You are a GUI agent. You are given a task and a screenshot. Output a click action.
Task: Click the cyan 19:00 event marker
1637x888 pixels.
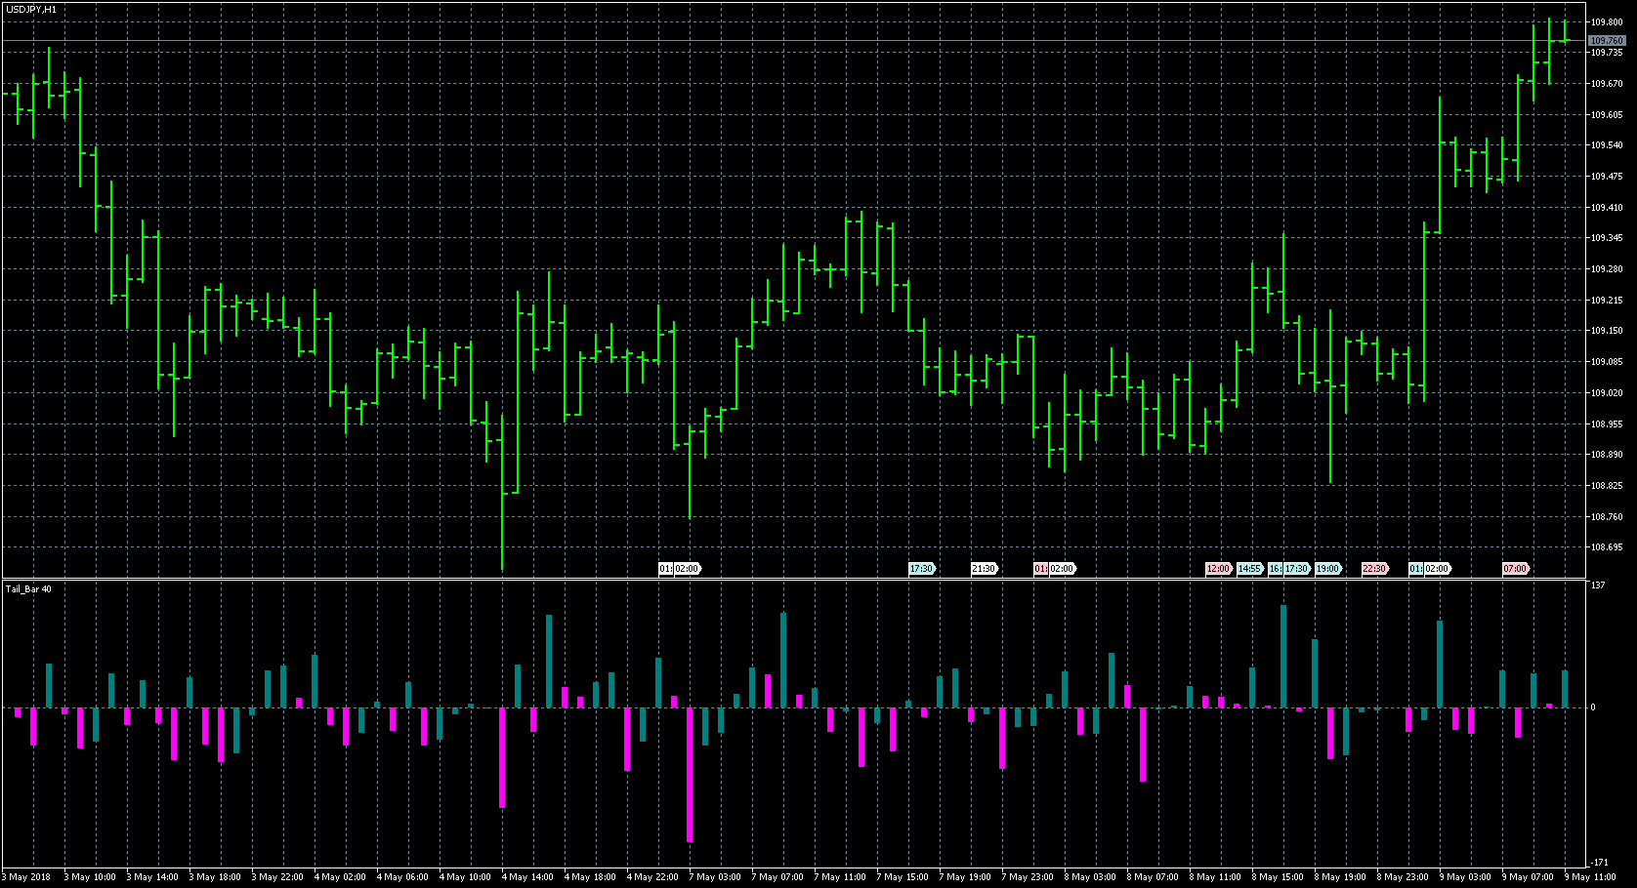[1327, 569]
